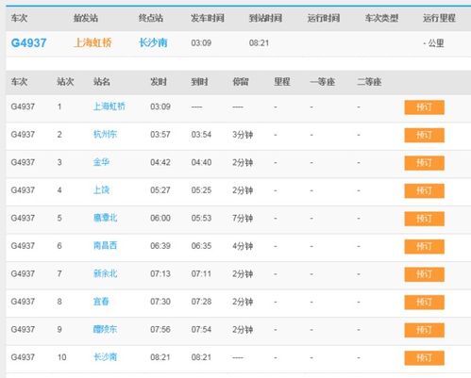Click 预订 next to 南昌西
The height and width of the screenshot is (378, 471).
click(x=424, y=246)
